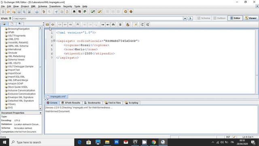Open the Security menu
259x146 pixels.
68,6
